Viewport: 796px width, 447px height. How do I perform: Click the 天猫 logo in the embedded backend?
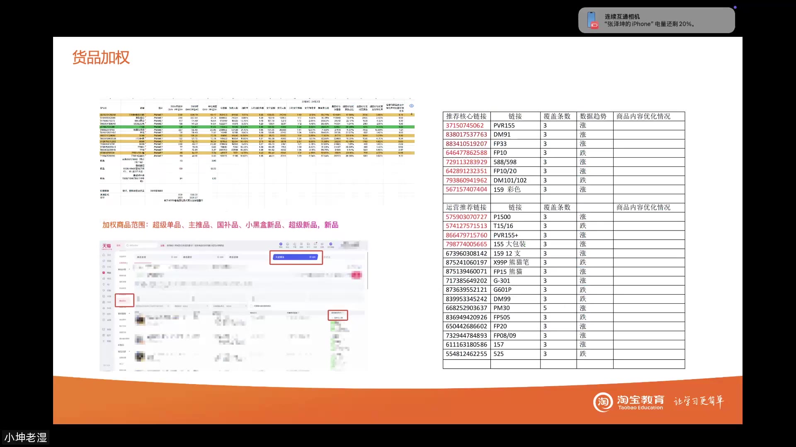coord(107,246)
